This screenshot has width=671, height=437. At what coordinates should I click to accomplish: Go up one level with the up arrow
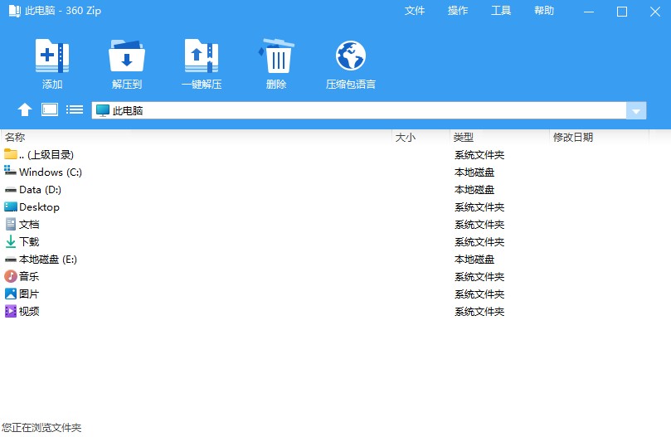[25, 109]
